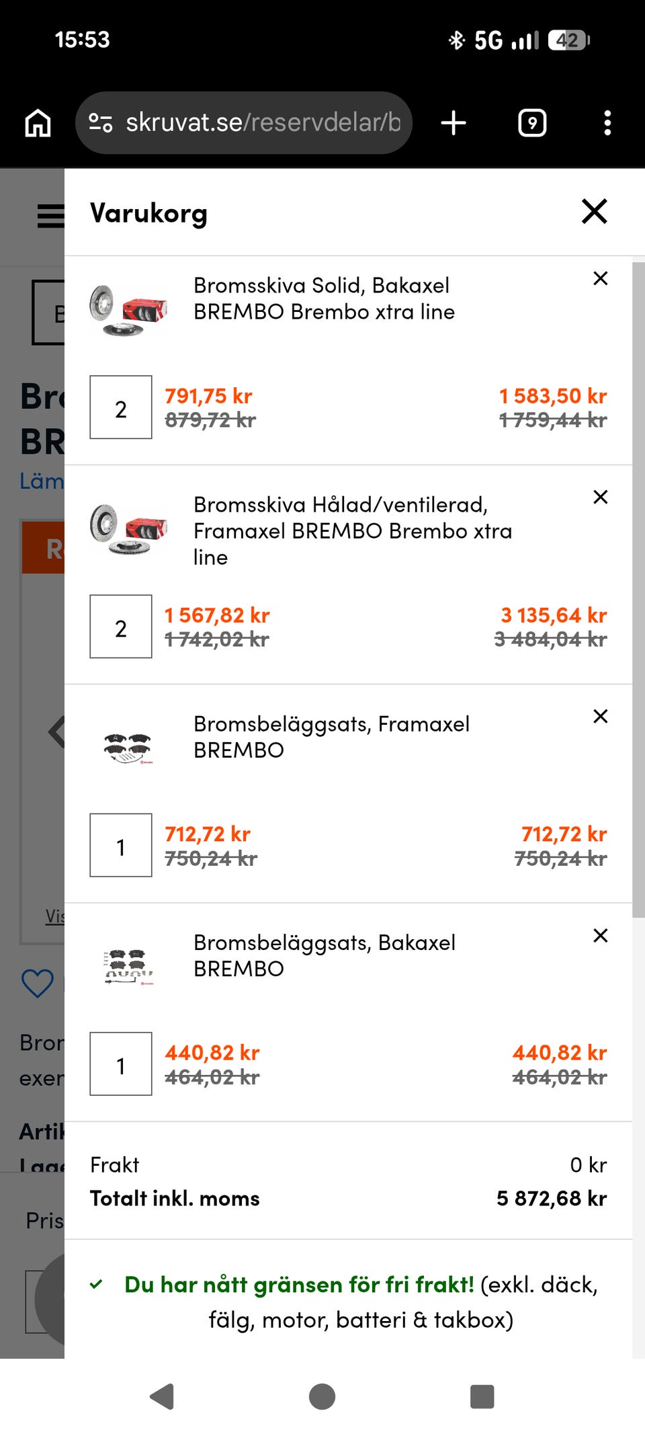Viewport: 645px width, 1434px height.
Task: Edit quantity for Bromsskiva Hålad/ventilerad Framaxel
Action: click(x=121, y=627)
